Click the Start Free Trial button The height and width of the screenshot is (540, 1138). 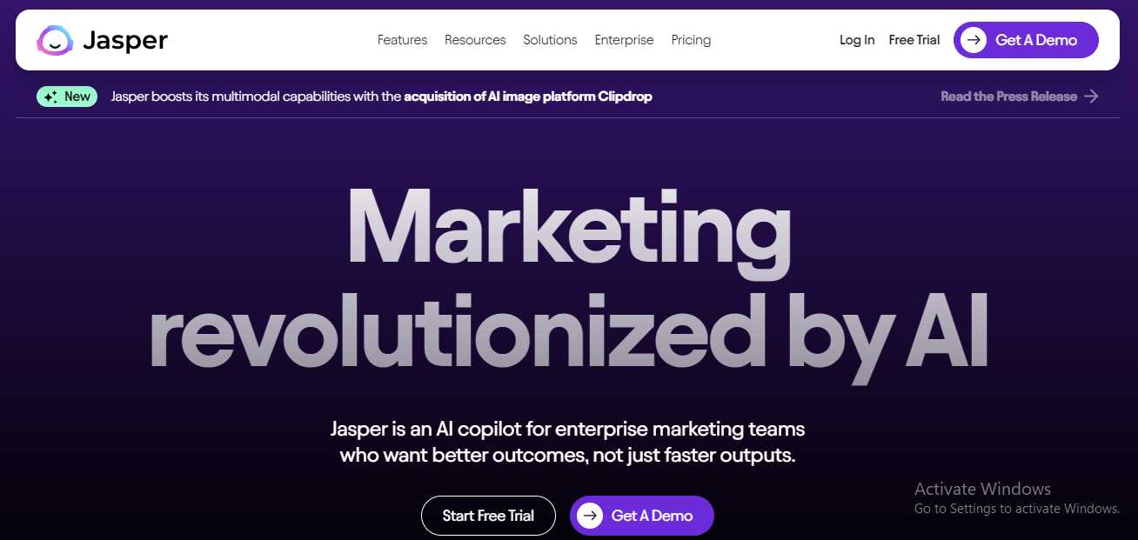click(488, 516)
